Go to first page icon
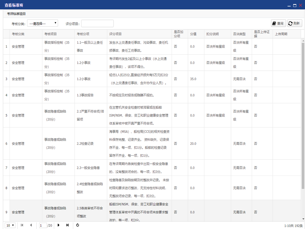This screenshot has height=229, width=305. click(x=22, y=225)
